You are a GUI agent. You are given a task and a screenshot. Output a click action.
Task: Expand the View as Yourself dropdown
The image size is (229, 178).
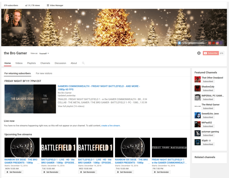pos(44,53)
